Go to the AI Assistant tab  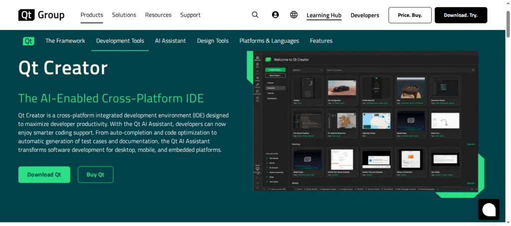(x=170, y=41)
